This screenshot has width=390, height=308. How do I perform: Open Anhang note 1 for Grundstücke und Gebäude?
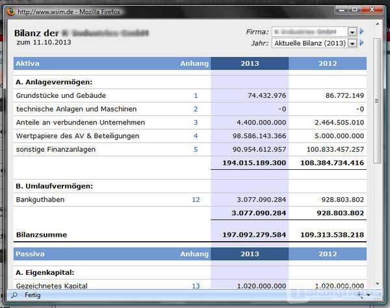[x=196, y=95]
